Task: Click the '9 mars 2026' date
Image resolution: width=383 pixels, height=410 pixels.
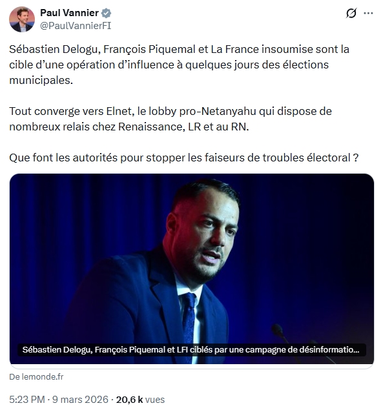Action: click(x=80, y=400)
